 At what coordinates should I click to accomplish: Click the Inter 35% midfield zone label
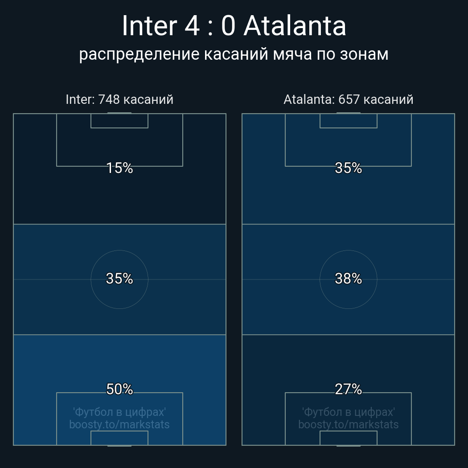click(x=119, y=279)
